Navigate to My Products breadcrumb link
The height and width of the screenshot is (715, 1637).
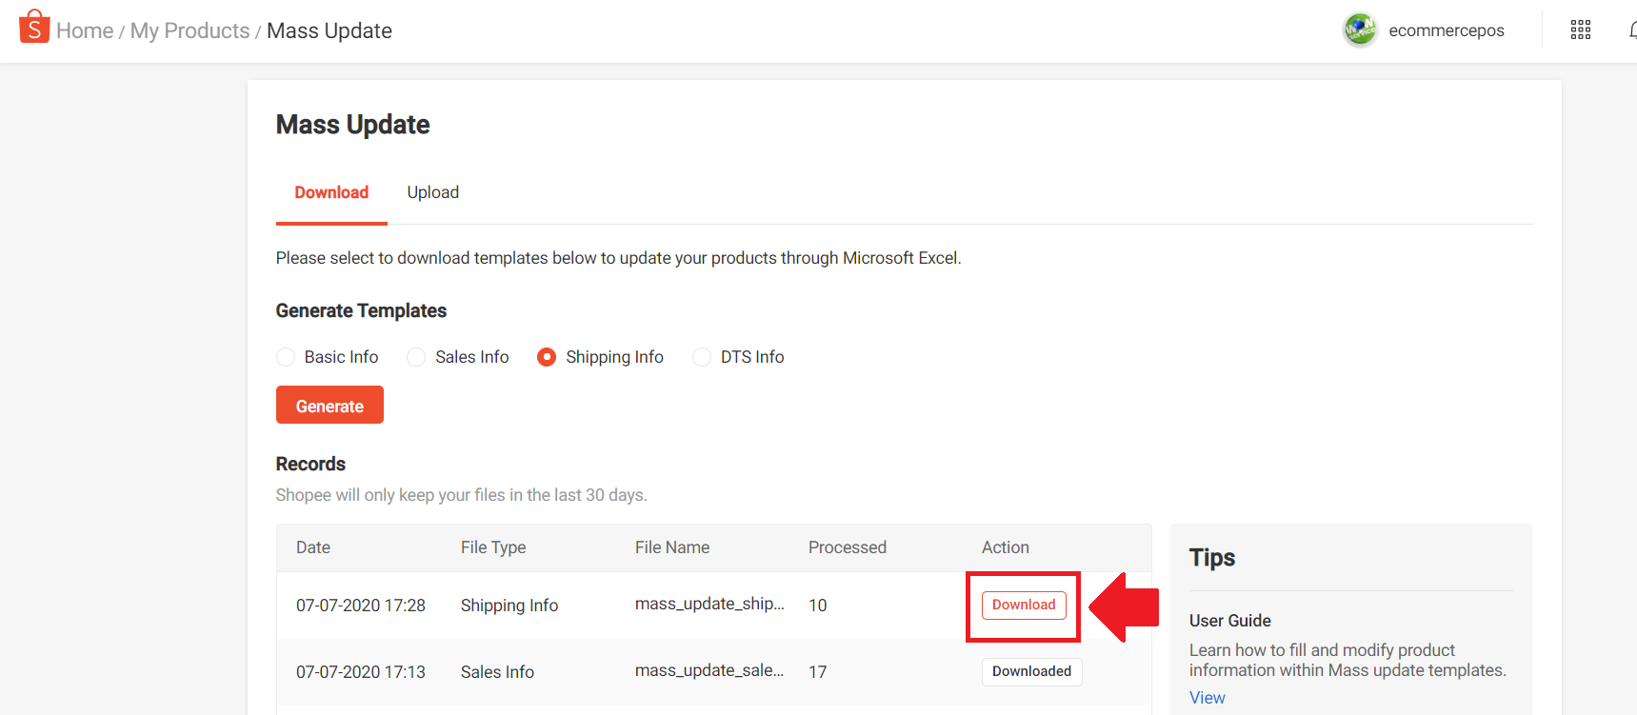[190, 31]
